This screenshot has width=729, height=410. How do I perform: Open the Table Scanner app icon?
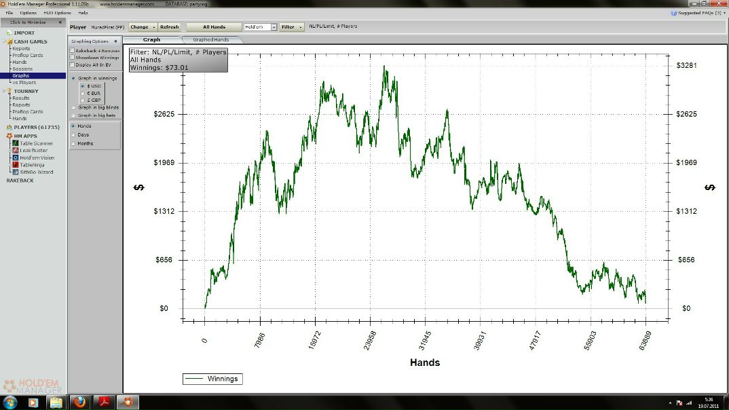(14, 143)
